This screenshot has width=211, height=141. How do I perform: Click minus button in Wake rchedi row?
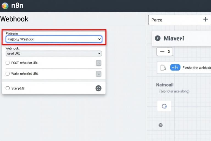tap(99, 74)
